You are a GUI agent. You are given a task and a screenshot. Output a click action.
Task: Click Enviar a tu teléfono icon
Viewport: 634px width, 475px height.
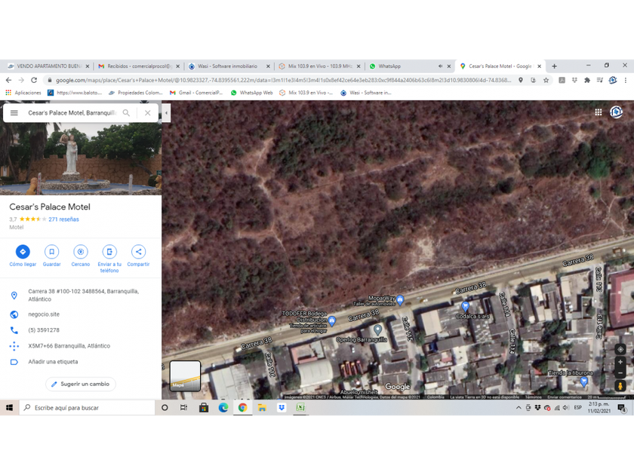pos(109,252)
